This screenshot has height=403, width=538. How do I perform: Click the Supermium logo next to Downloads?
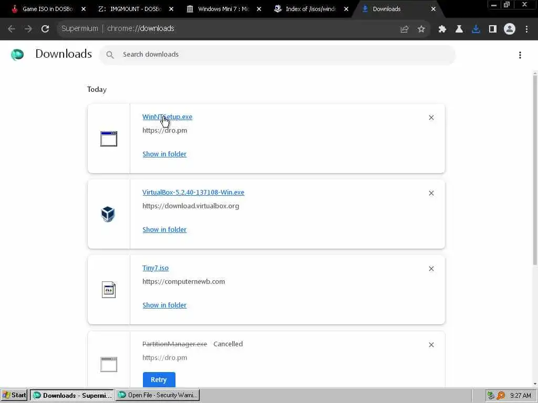(17, 55)
